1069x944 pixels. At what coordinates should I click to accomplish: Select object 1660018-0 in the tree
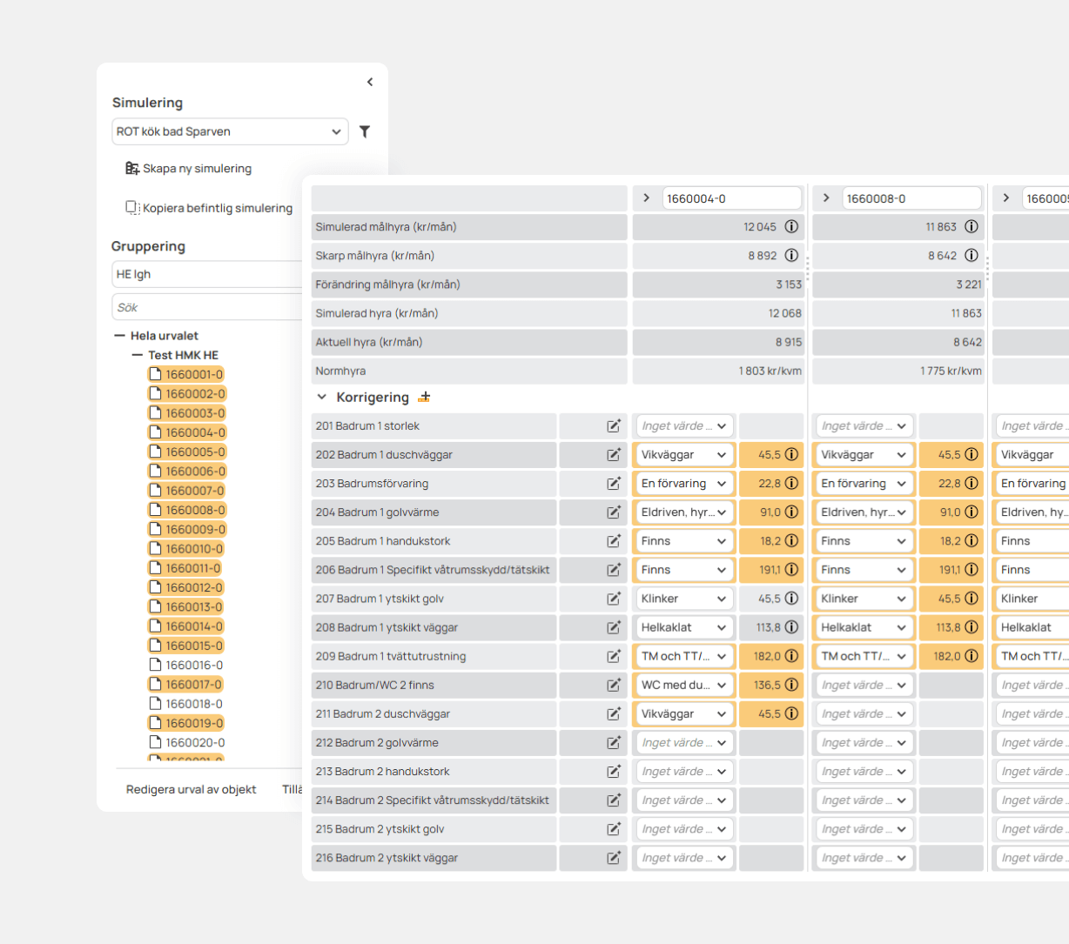pyautogui.click(x=186, y=704)
